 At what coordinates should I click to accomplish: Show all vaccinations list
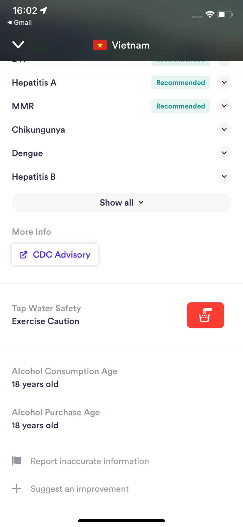122,202
